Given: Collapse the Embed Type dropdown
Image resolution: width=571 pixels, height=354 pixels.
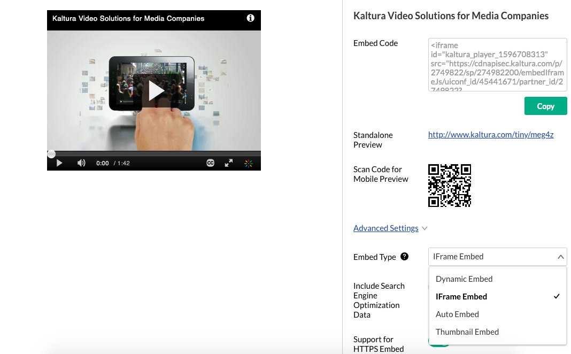Looking at the screenshot, I should pyautogui.click(x=560, y=257).
